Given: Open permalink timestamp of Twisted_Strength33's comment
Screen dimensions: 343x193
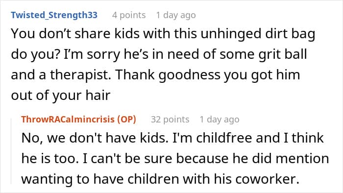Looking at the screenshot, I should click(x=176, y=15).
